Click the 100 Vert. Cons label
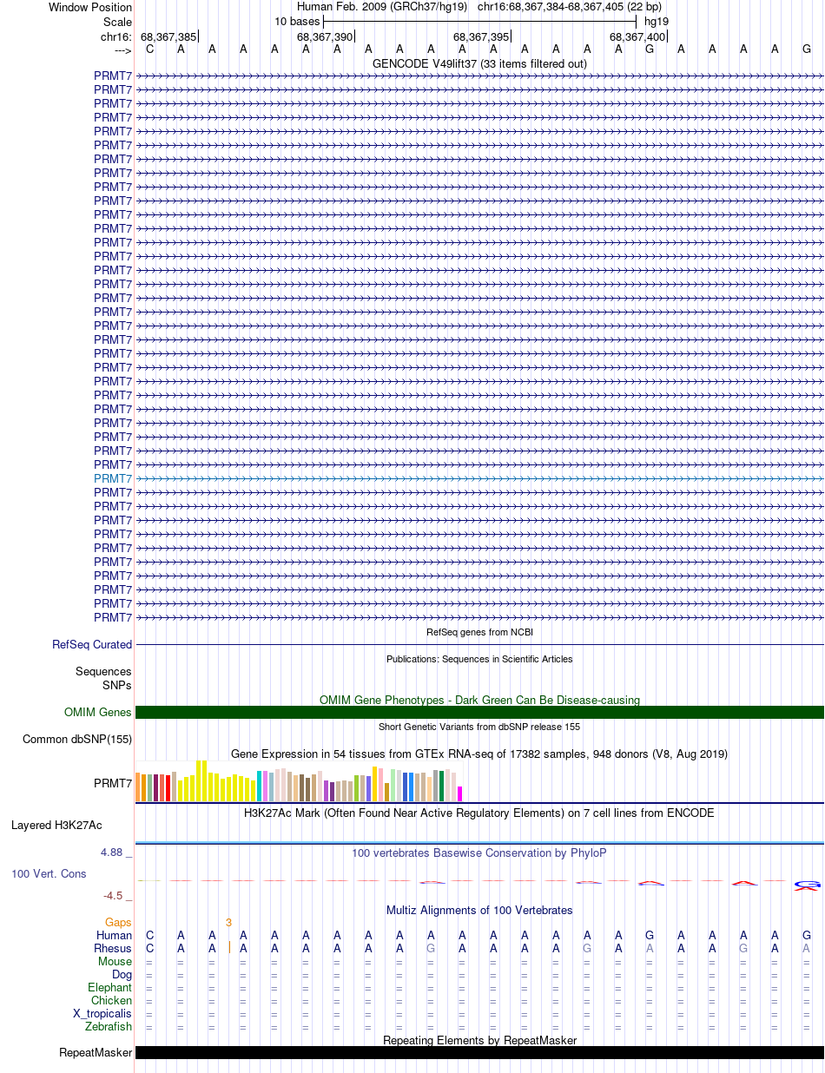 click(x=49, y=873)
